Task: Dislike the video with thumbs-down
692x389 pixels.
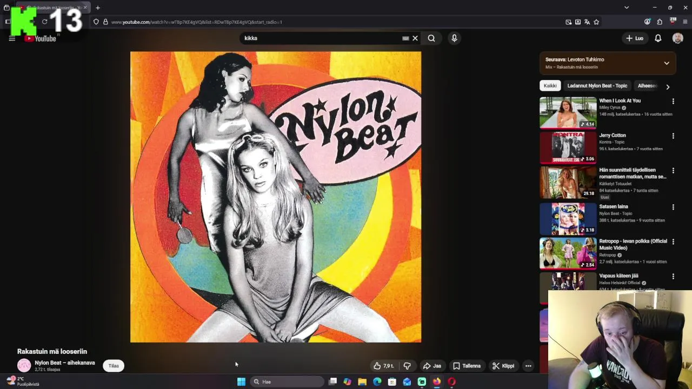Action: coord(407,366)
